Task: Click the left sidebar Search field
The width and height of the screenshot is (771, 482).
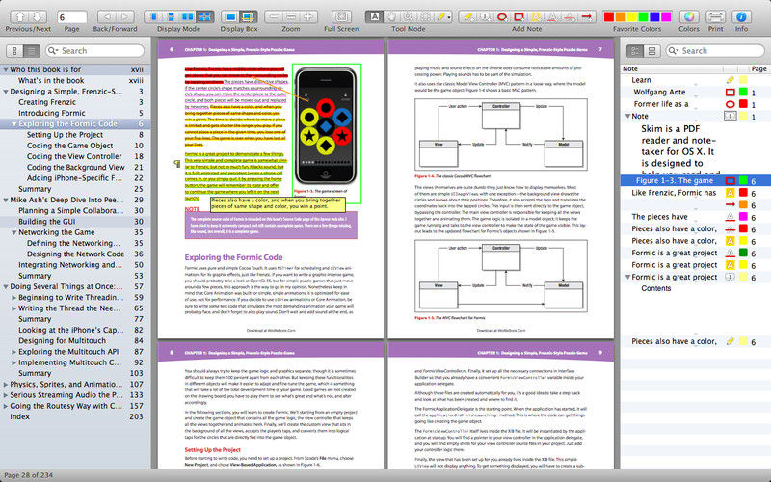Action: 94,51
